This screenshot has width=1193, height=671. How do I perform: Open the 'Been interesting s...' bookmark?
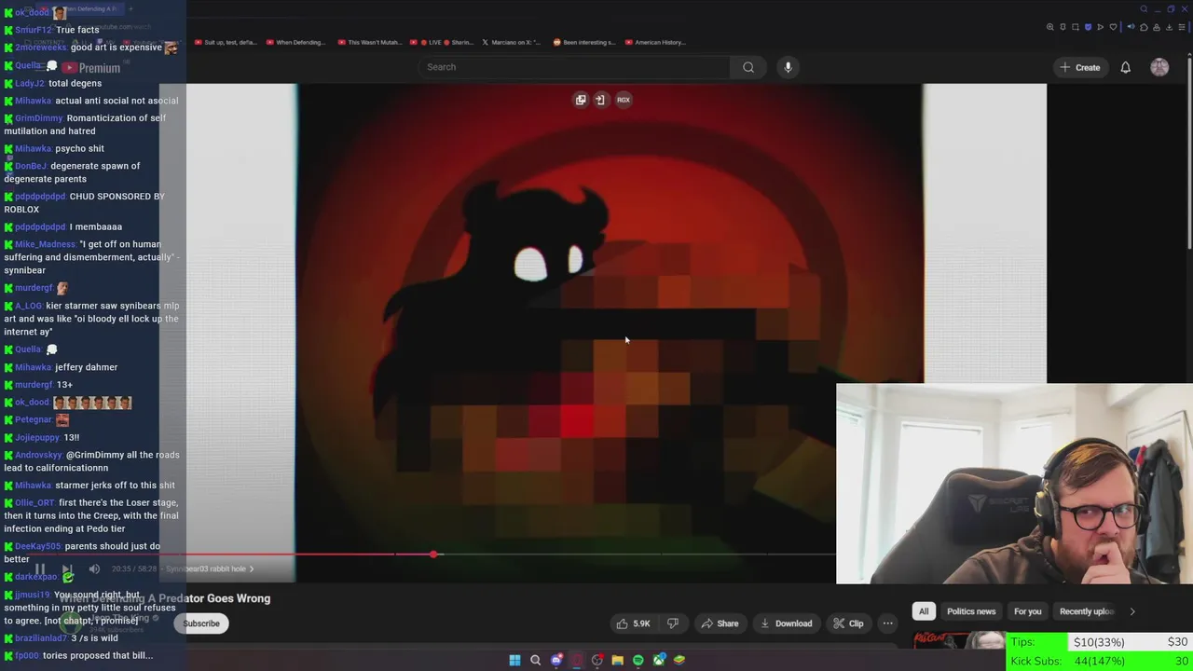pos(584,42)
